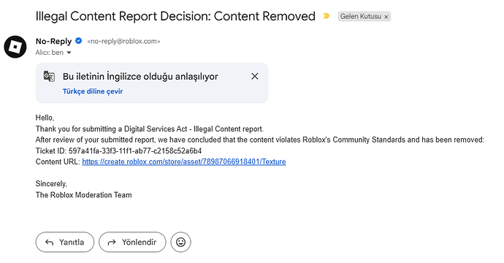Viewport: 504px width, 263px height.
Task: Click the email subject heading
Action: coord(175,16)
